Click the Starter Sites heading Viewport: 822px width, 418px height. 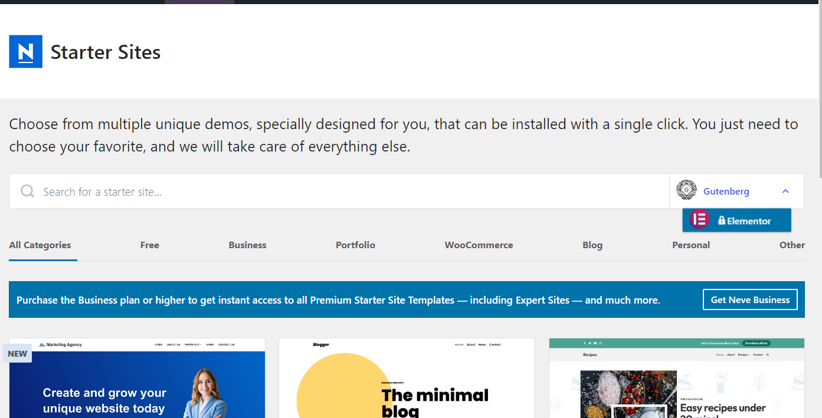tap(106, 52)
